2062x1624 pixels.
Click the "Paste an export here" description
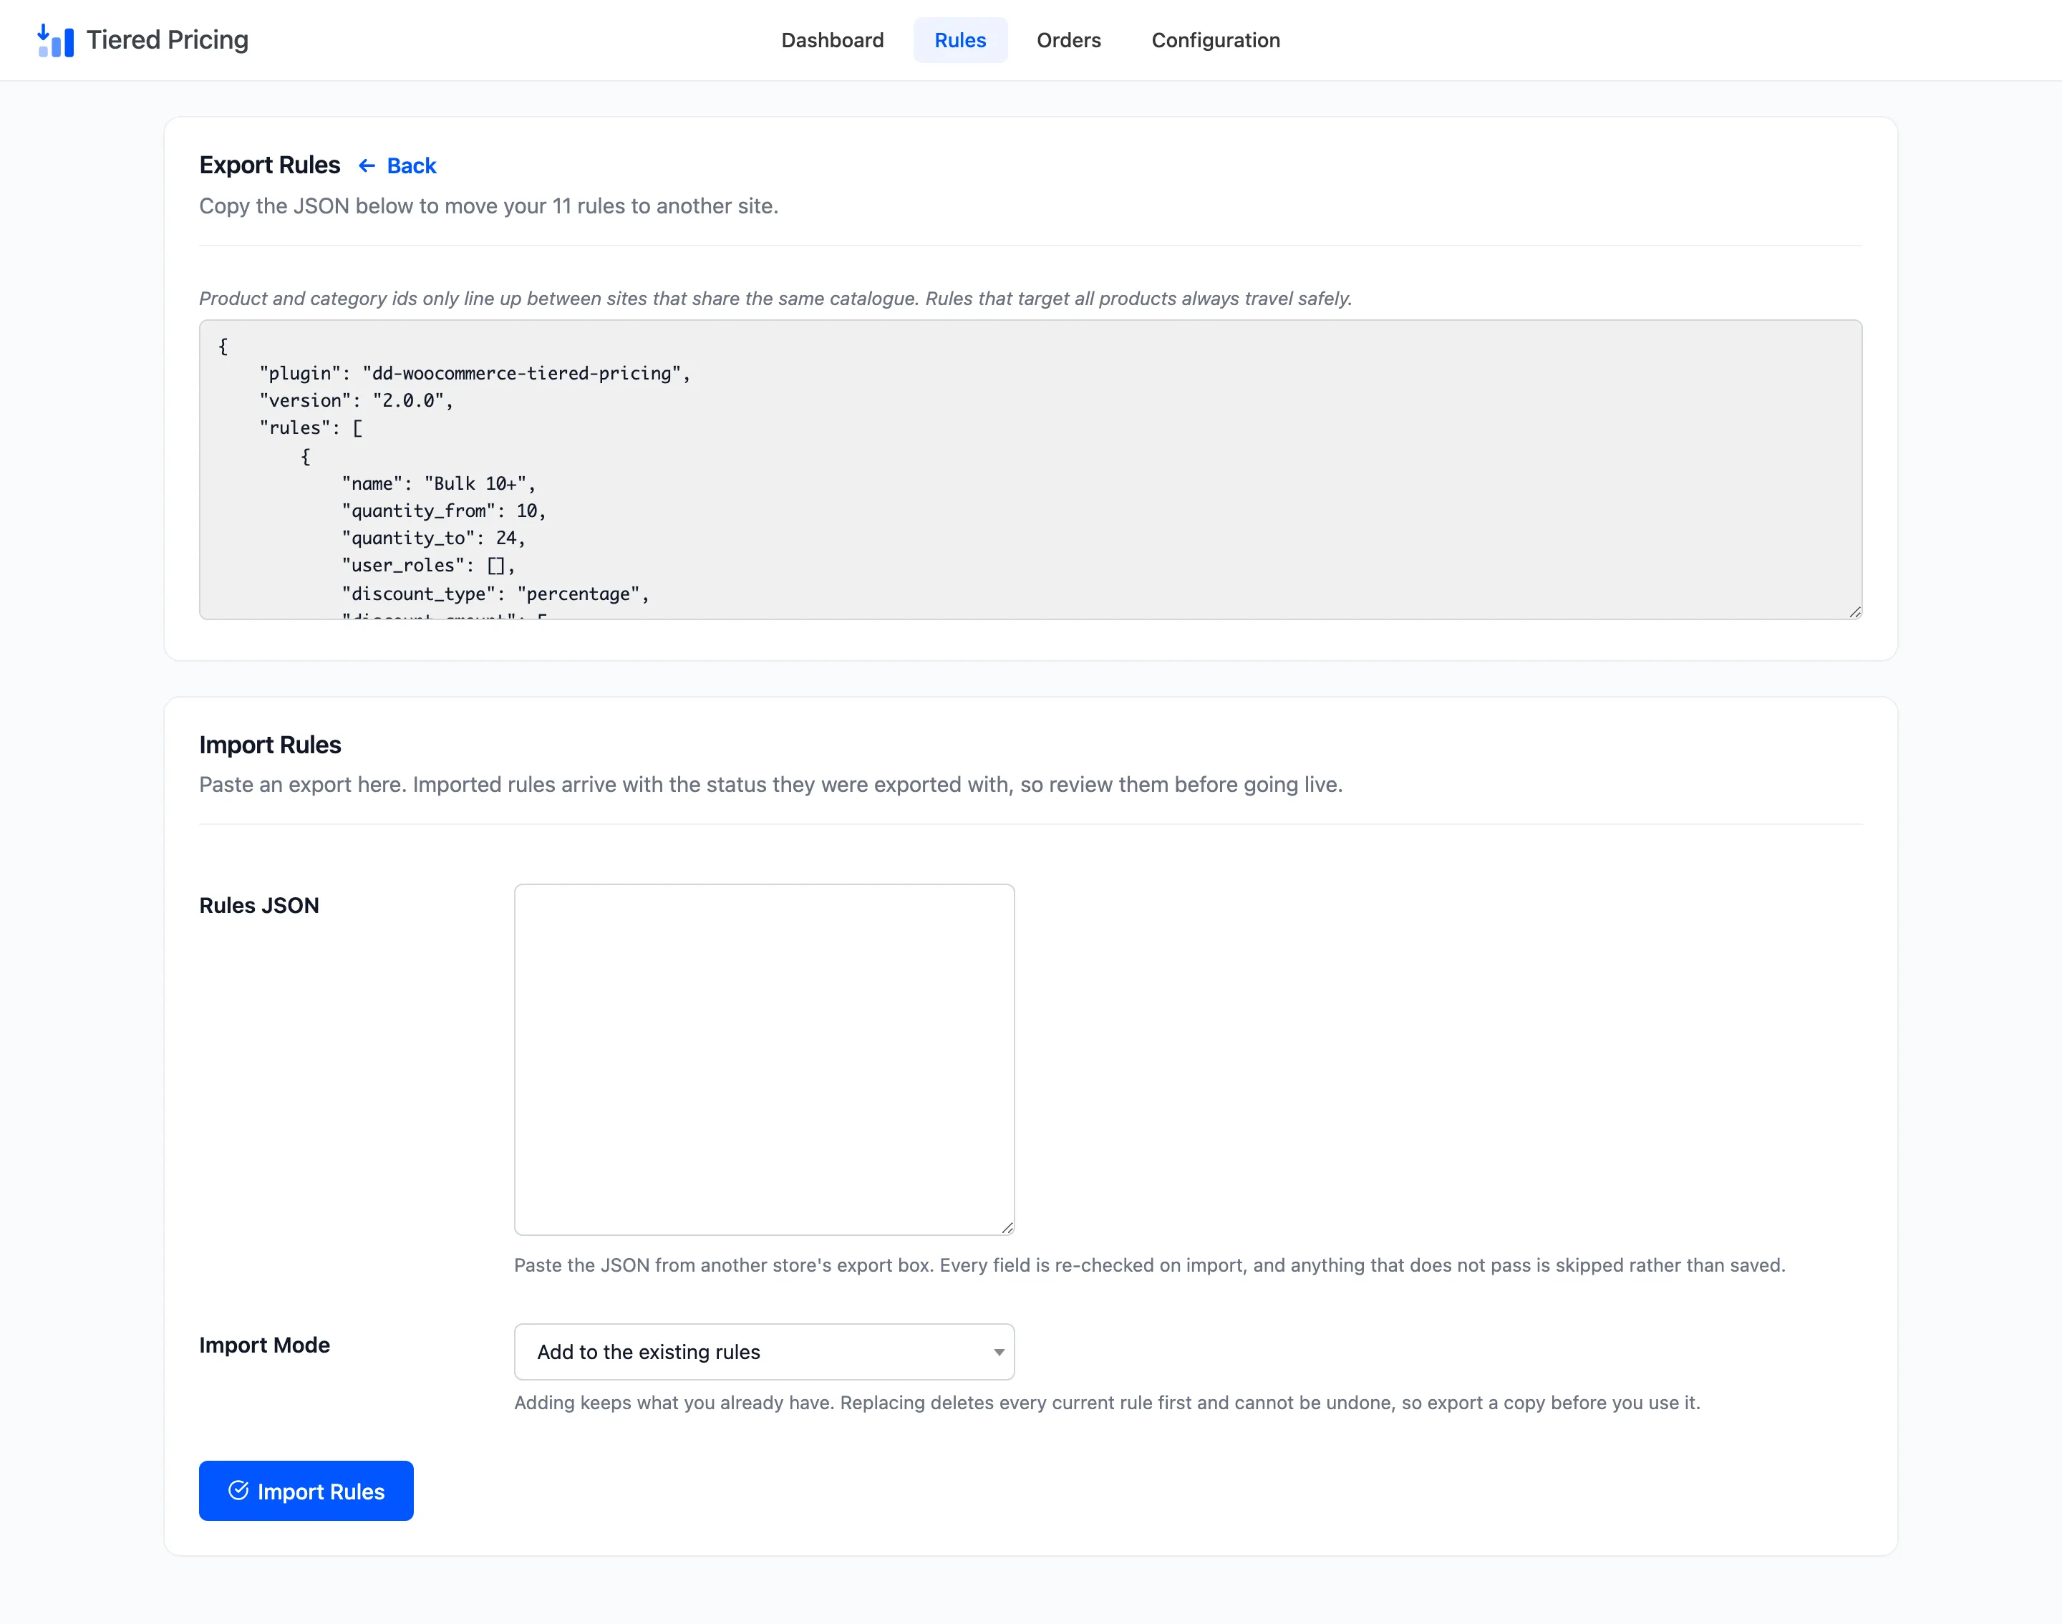tap(771, 784)
